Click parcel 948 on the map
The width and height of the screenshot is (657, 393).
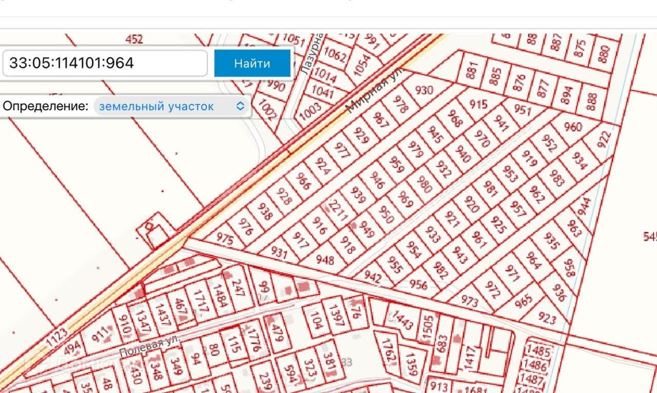pyautogui.click(x=325, y=260)
